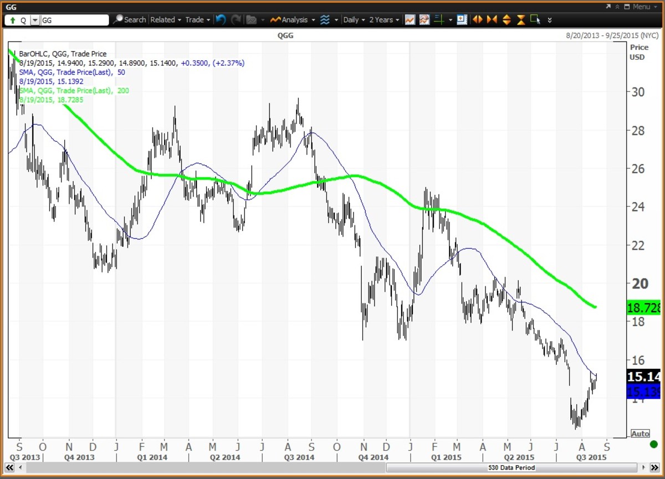Image resolution: width=665 pixels, height=479 pixels.
Task: Open the Trade menu
Action: click(197, 20)
